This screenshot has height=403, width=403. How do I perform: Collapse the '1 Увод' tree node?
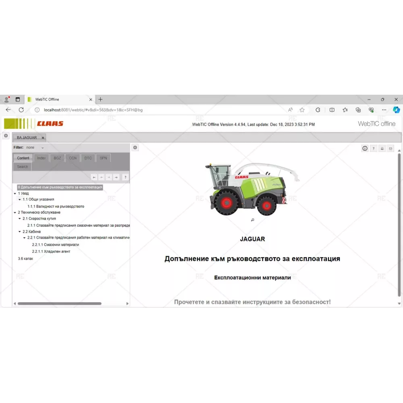point(15,193)
